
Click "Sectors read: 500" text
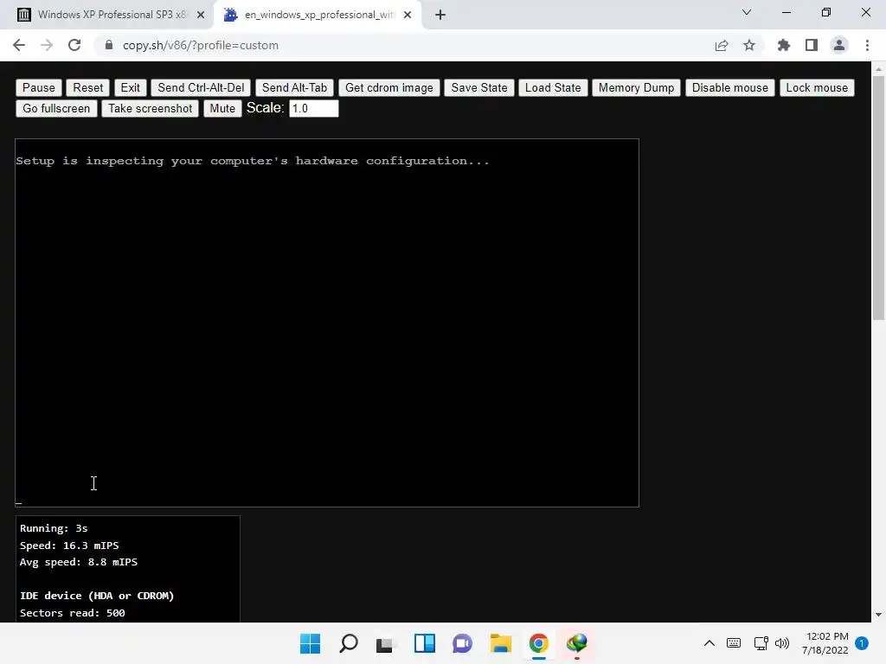coord(73,613)
